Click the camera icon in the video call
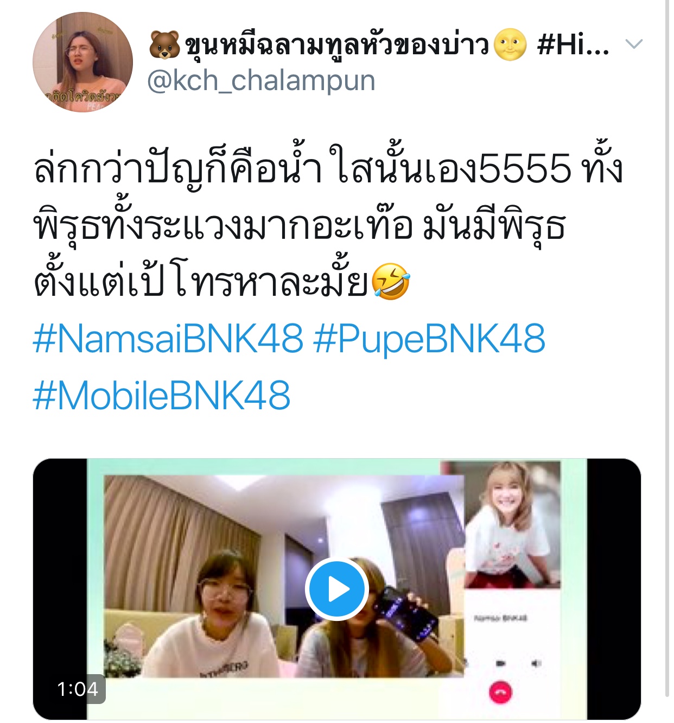The height and width of the screenshot is (723, 674). (500, 663)
